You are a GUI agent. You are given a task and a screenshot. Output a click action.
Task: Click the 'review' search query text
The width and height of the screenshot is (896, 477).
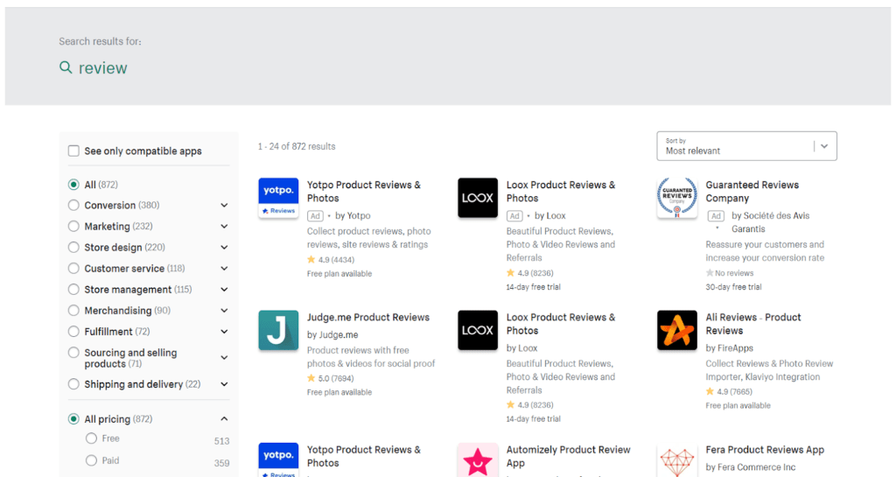point(103,68)
